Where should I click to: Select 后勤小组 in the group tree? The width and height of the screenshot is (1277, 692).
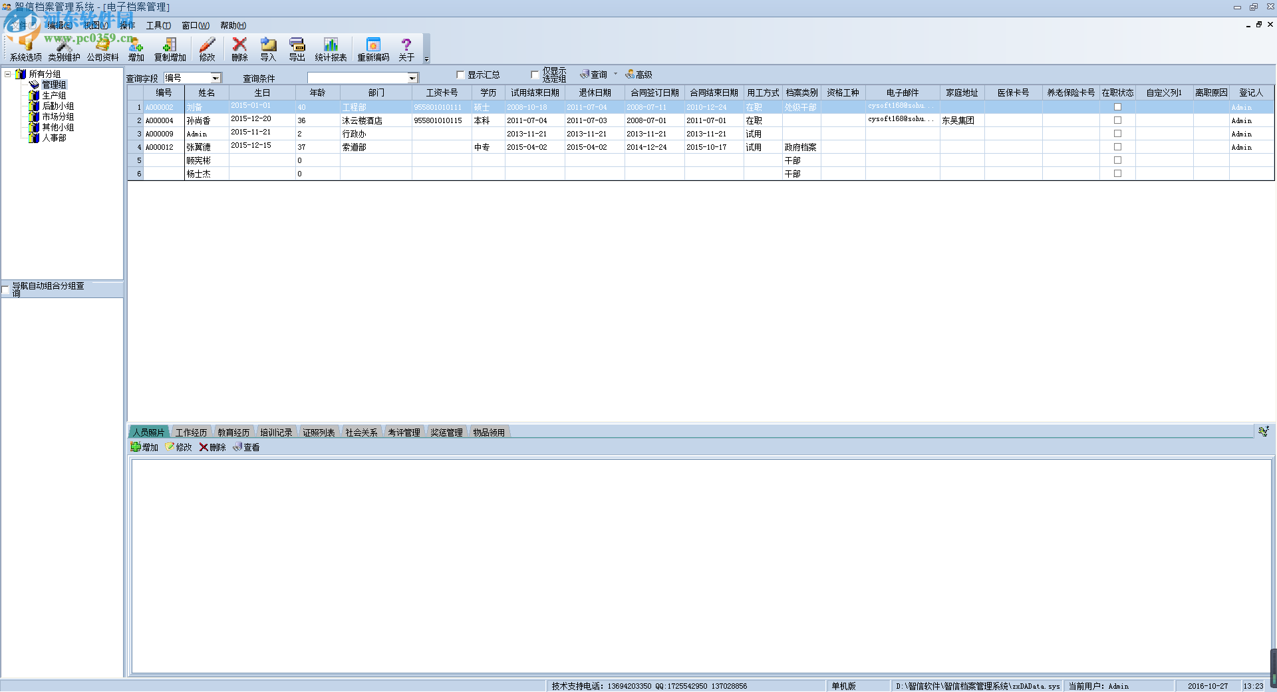tap(58, 106)
